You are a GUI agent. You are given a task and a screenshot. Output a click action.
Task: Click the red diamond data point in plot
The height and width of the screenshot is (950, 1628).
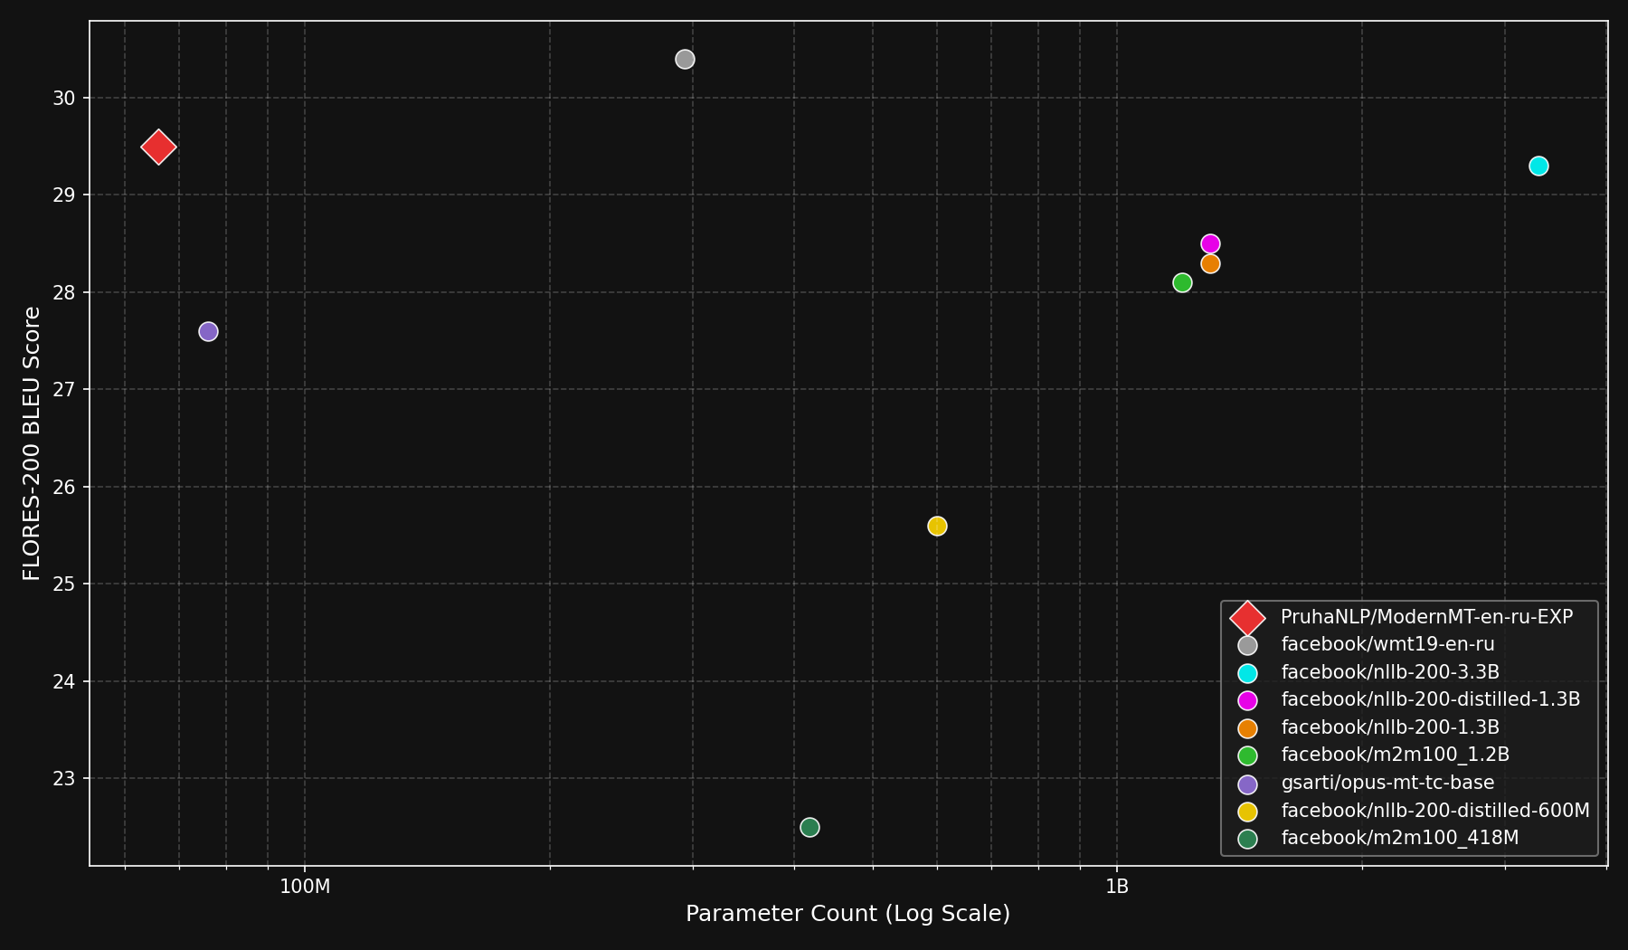158,147
